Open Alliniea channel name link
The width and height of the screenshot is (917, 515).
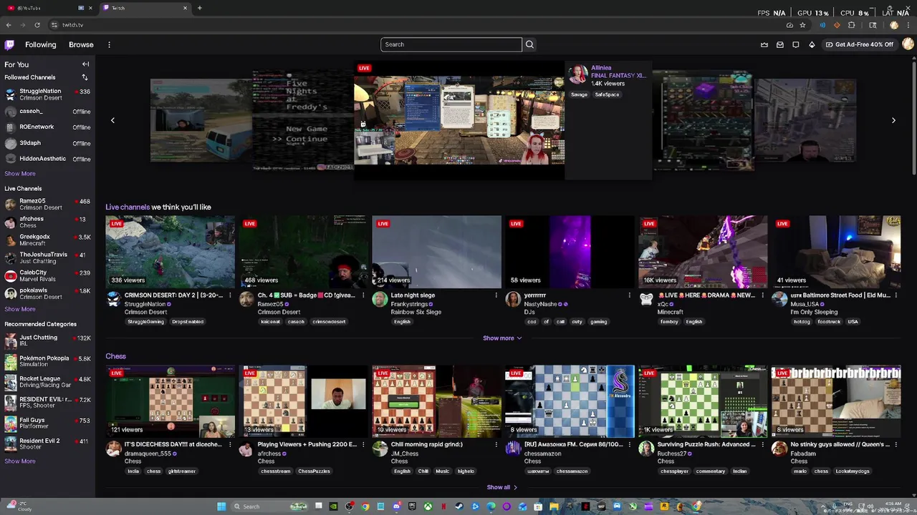601,68
